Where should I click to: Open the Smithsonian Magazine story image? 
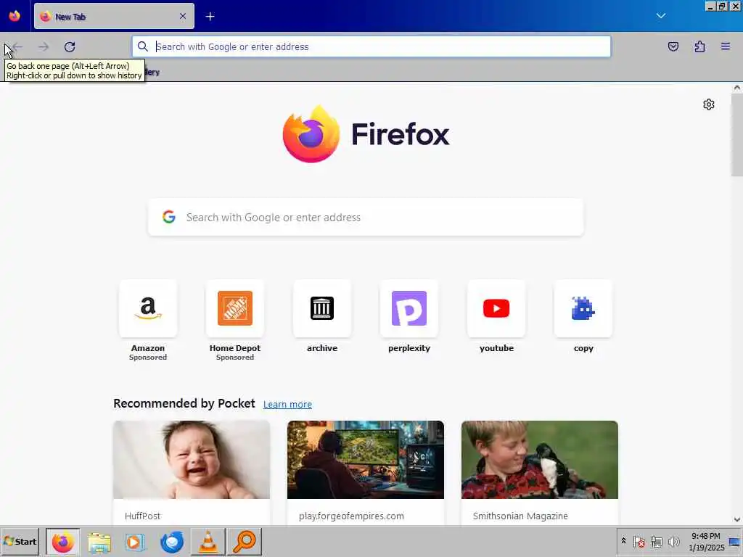pos(540,459)
